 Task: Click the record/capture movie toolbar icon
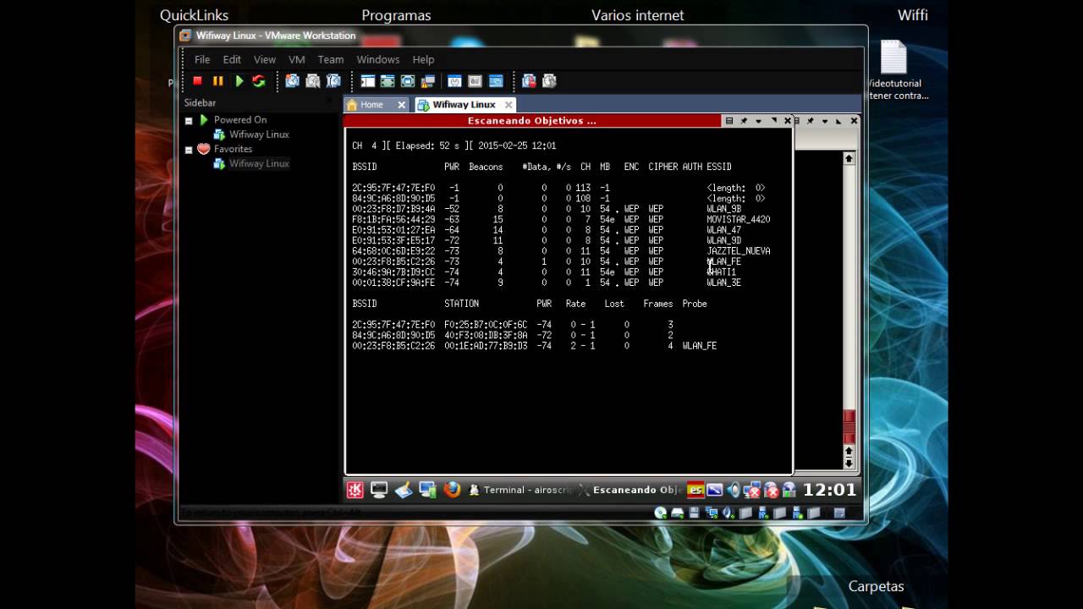tap(529, 81)
